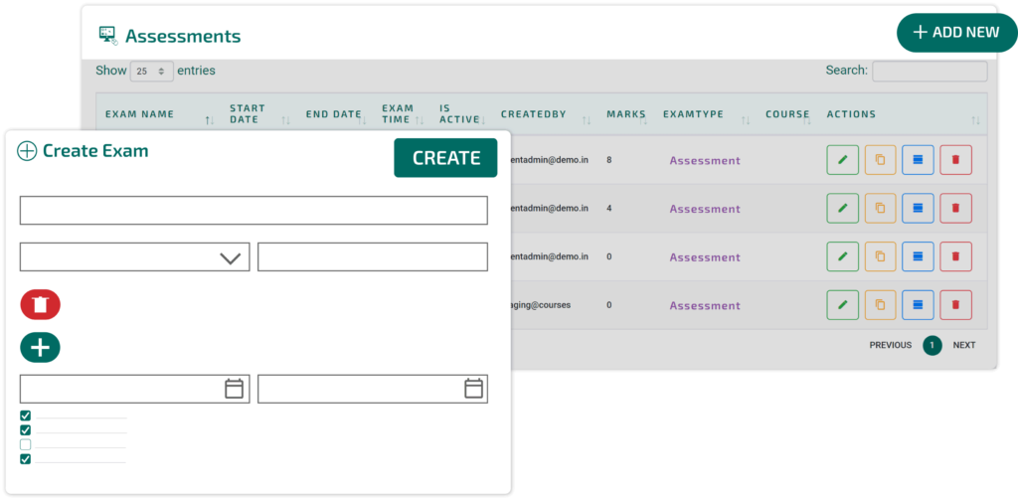1018x500 pixels.
Task: Open the start date calendar picker
Action: point(234,389)
